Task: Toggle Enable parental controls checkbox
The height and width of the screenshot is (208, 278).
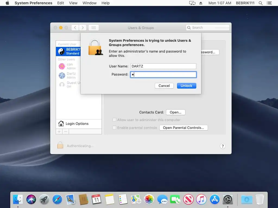Action: (x=114, y=128)
